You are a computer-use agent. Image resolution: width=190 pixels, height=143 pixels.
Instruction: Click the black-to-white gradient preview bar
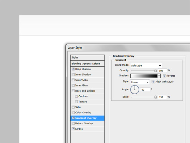coord(144,76)
